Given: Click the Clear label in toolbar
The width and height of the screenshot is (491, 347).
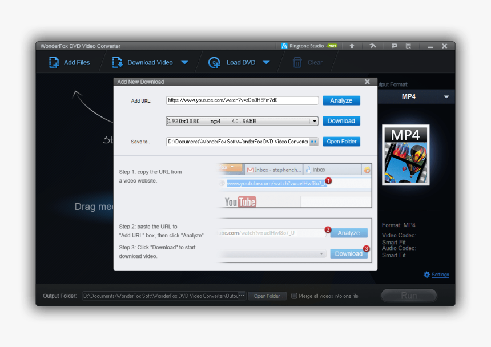Looking at the screenshot, I should click(315, 63).
